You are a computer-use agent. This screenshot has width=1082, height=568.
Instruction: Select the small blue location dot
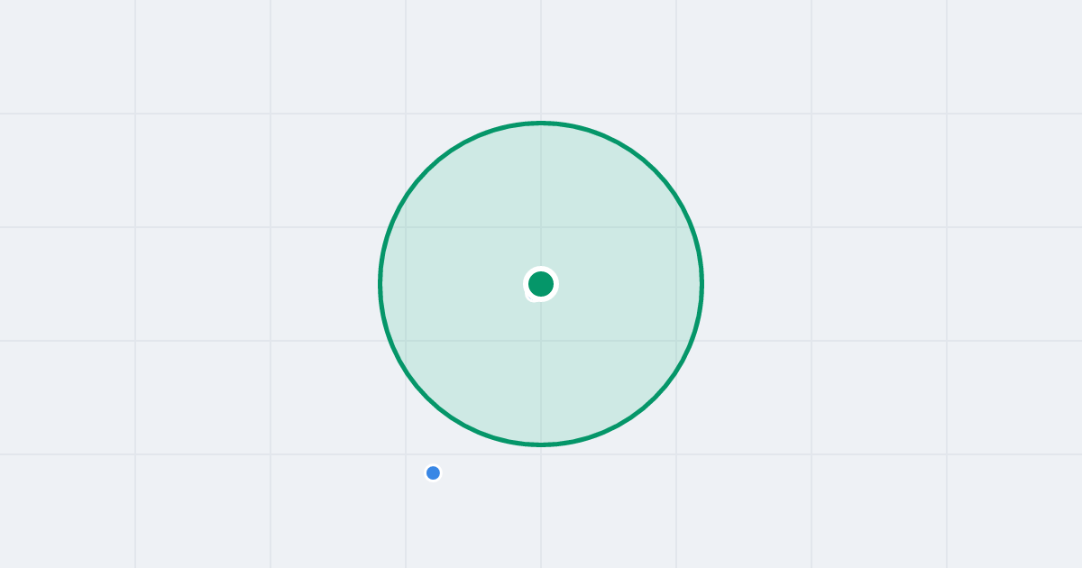click(x=433, y=472)
